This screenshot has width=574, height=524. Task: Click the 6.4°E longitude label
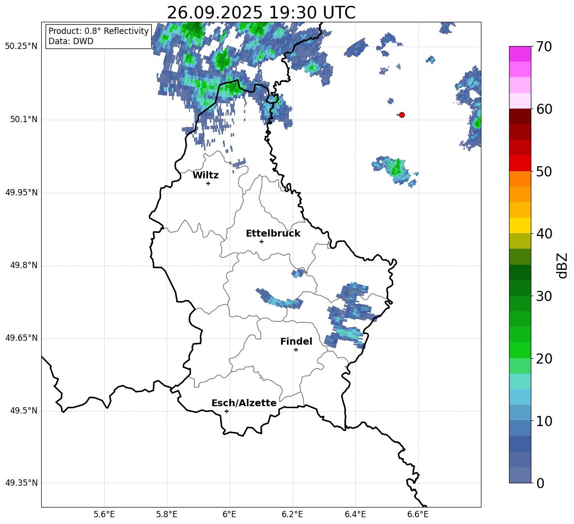[x=355, y=514]
